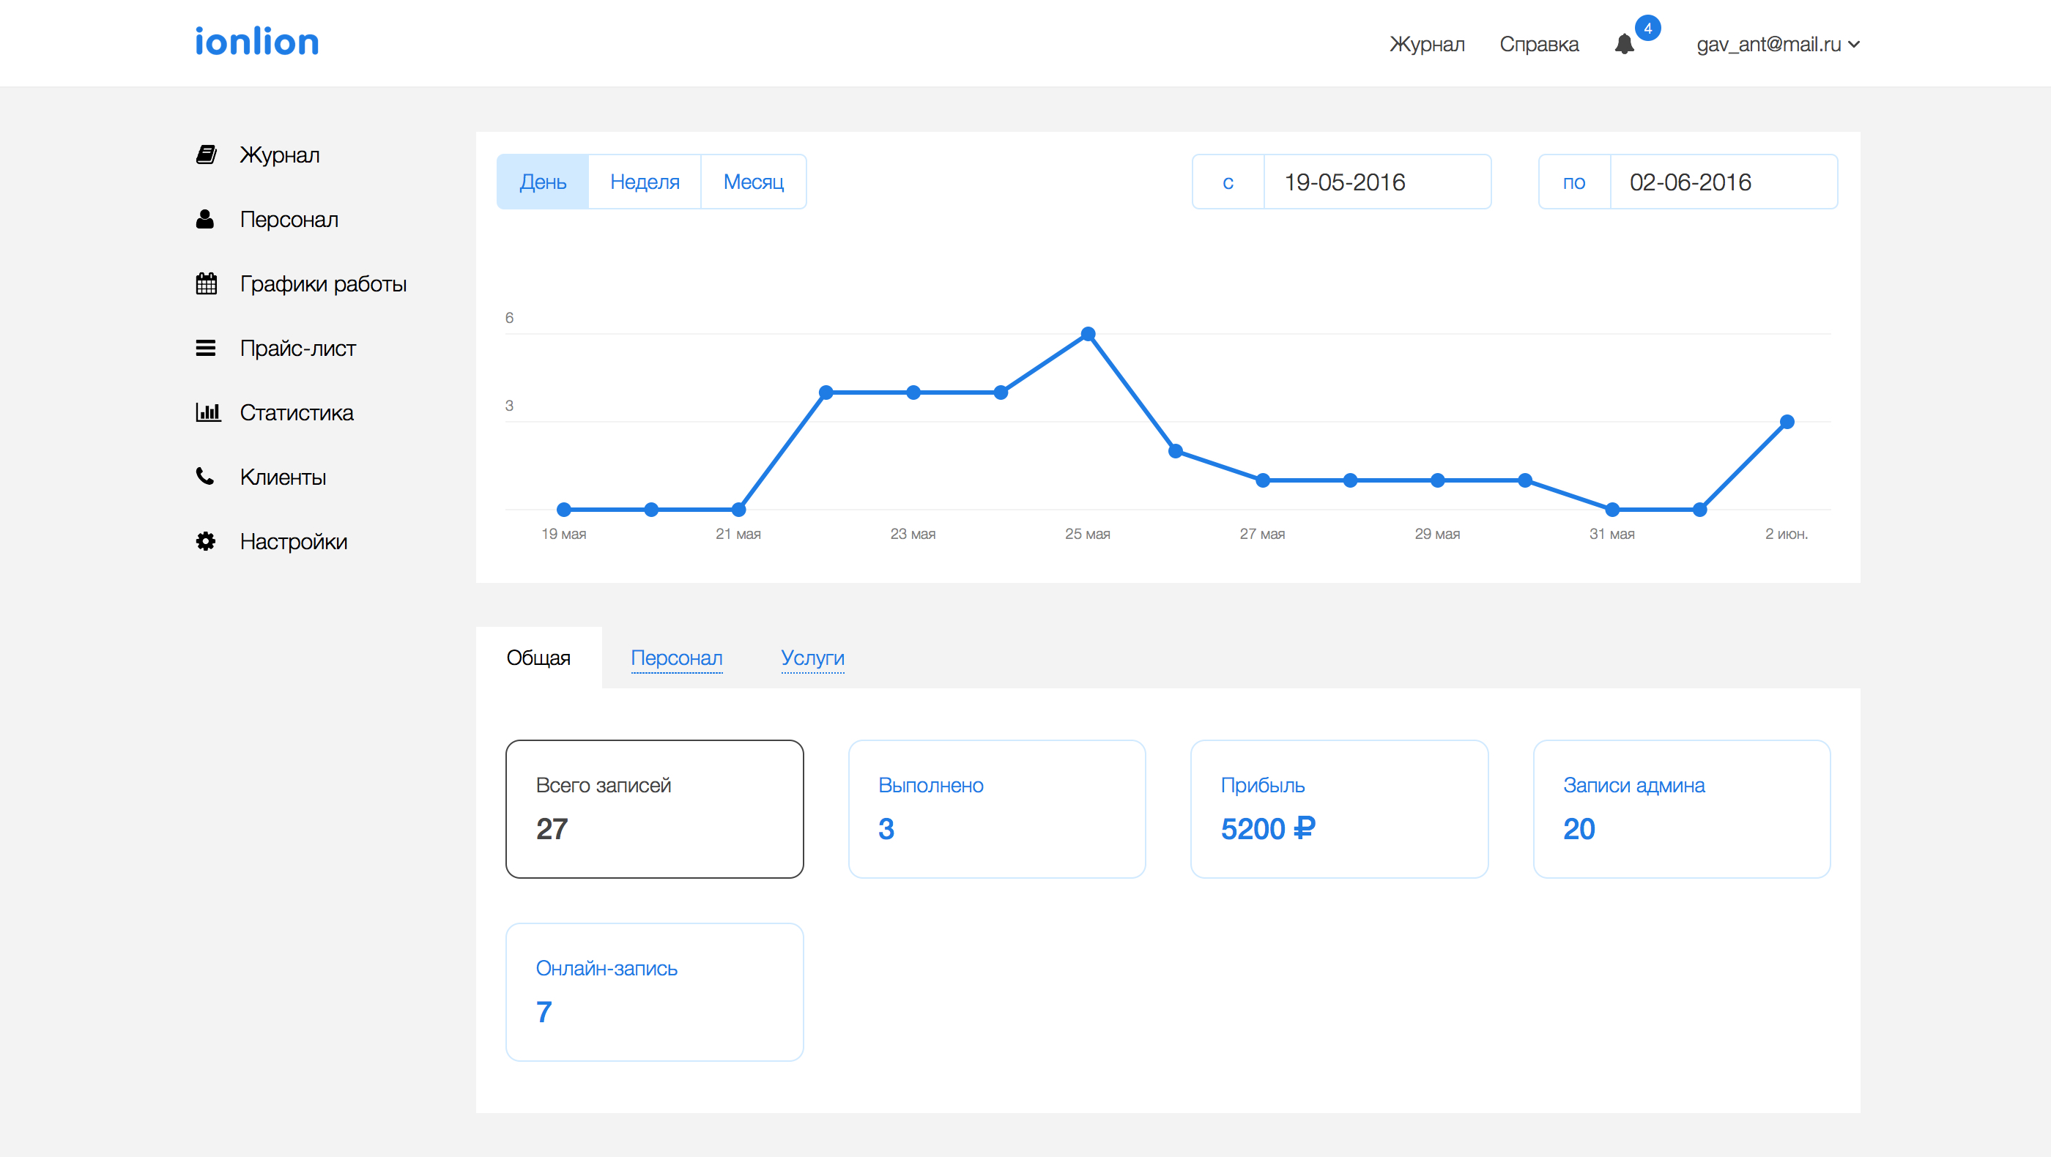
Task: Open the end date picker 02-06-2016
Action: coord(1722,182)
